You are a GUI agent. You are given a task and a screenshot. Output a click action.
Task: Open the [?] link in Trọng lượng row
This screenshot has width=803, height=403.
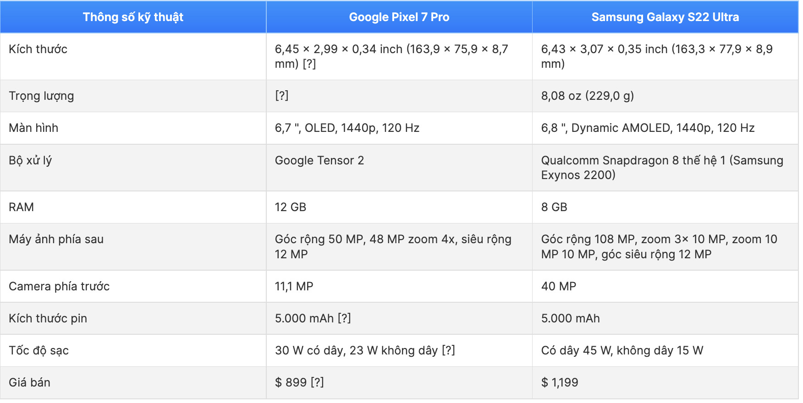pyautogui.click(x=282, y=96)
